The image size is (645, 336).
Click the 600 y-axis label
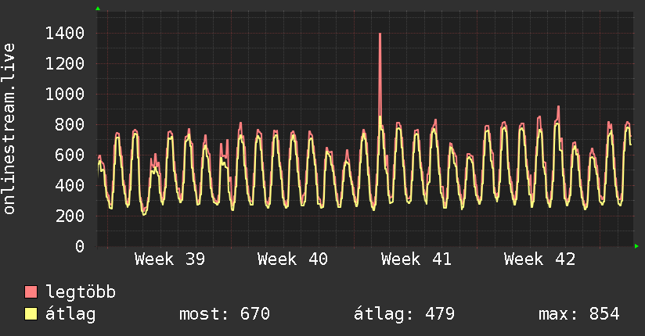(70, 155)
